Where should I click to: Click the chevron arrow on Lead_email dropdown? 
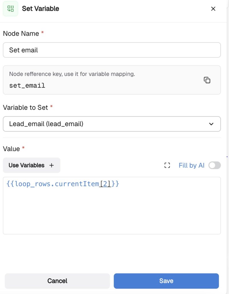tap(211, 124)
